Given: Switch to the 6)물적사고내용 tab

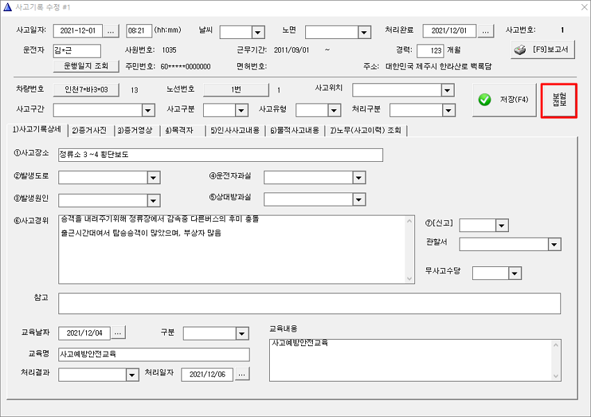Looking at the screenshot, I should (295, 131).
